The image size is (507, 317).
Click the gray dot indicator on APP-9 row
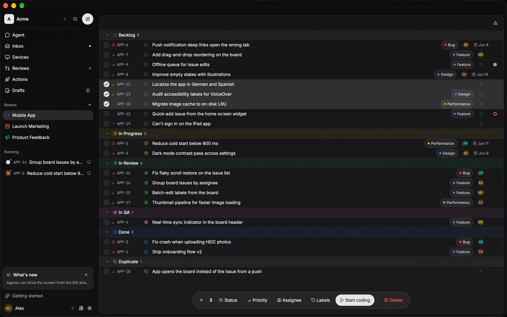click(x=495, y=64)
